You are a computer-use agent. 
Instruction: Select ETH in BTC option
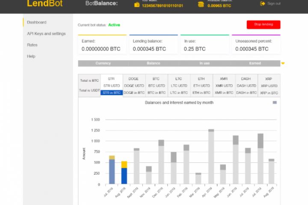pos(201,93)
